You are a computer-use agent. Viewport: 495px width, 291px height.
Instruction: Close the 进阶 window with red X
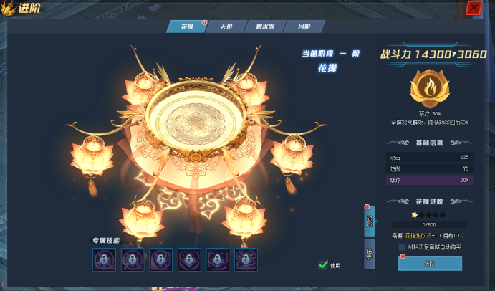[x=474, y=8]
